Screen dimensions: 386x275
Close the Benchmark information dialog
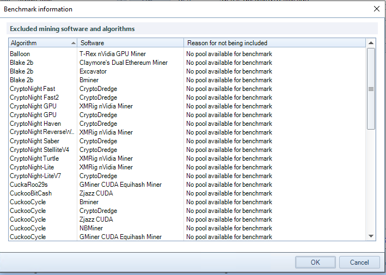pos(376,9)
